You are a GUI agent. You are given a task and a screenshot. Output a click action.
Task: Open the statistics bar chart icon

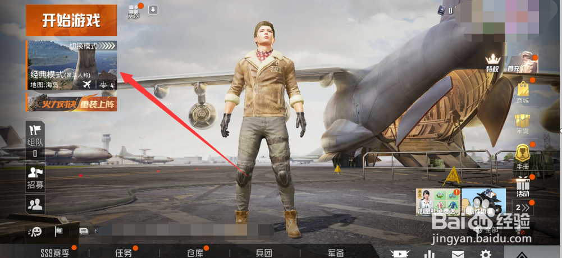point(430,254)
